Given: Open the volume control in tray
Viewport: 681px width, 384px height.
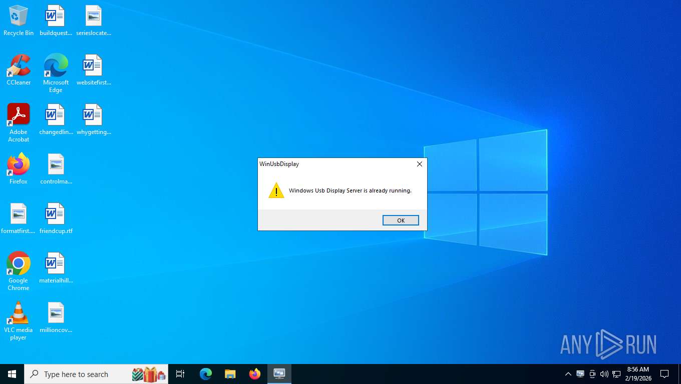Looking at the screenshot, I should pyautogui.click(x=604, y=374).
